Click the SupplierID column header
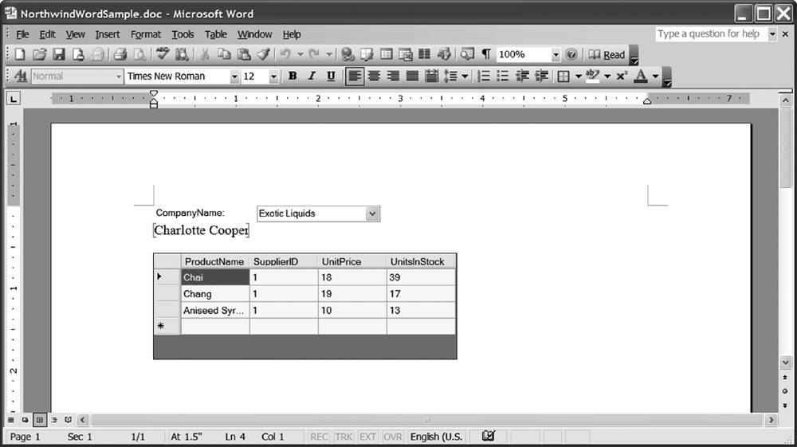This screenshot has height=447, width=797. tap(285, 261)
